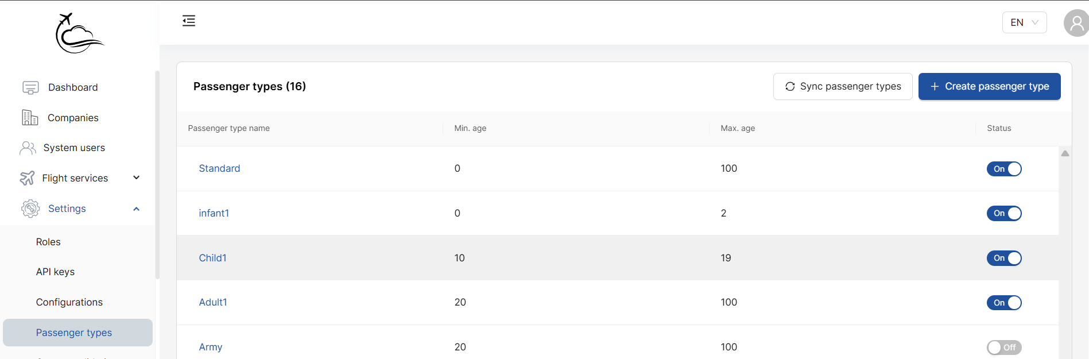1089x359 pixels.
Task: Disable the Child1 status switch
Action: coord(1004,258)
